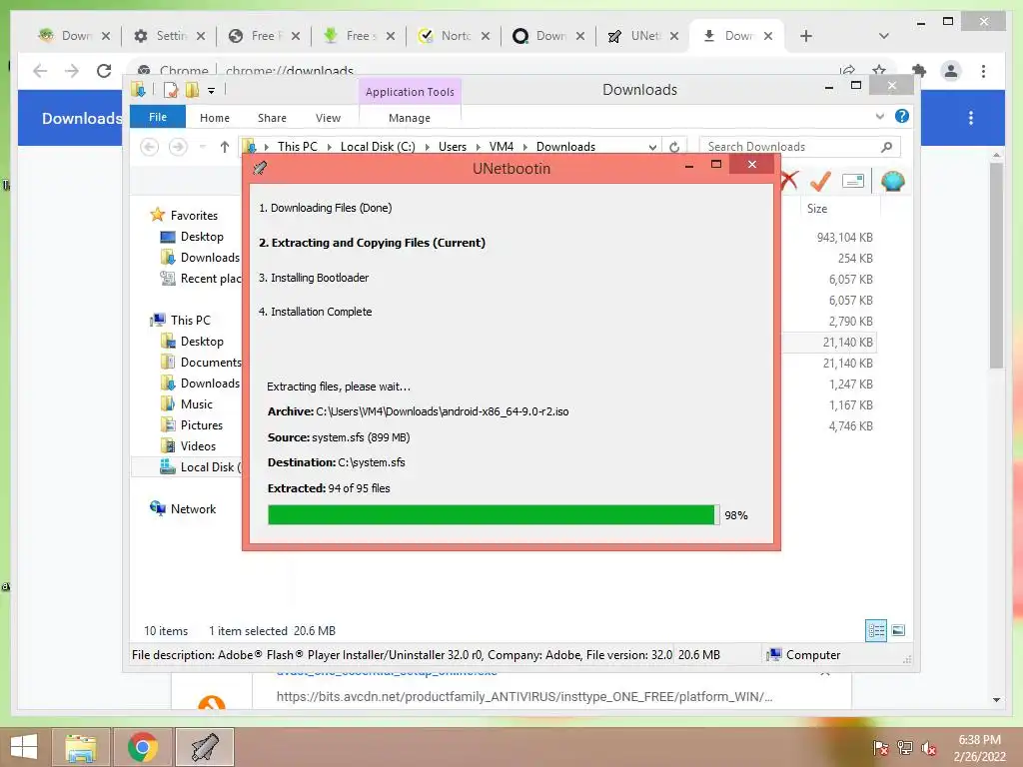
Task: Open the View ribbon tab
Action: click(x=328, y=118)
